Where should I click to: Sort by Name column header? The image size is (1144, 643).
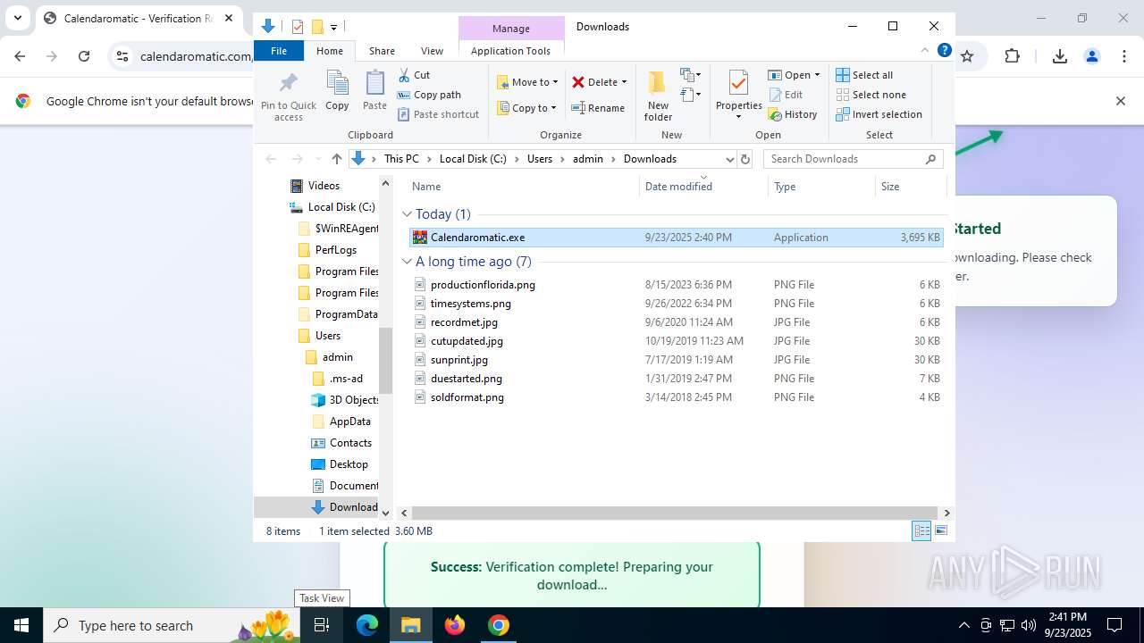[x=524, y=187]
